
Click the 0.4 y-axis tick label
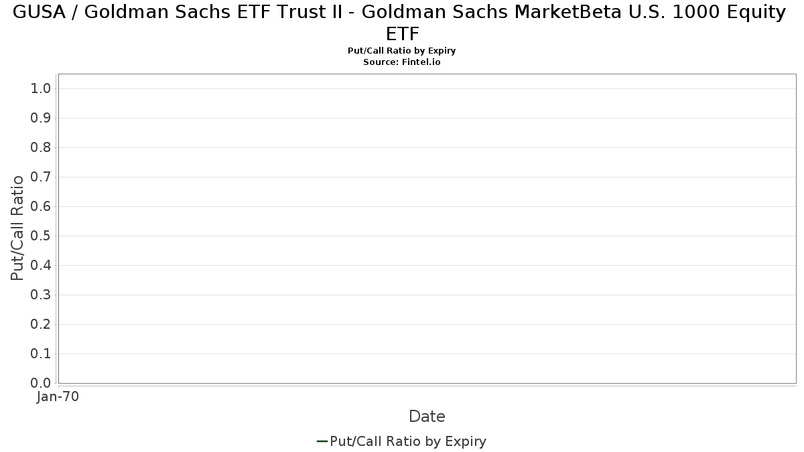[41, 265]
